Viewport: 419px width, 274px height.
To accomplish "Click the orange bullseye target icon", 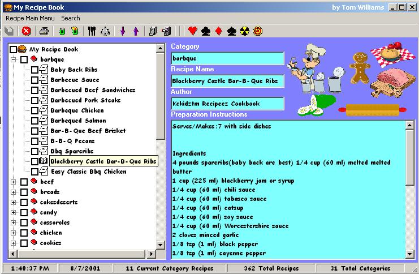I will coord(258,31).
